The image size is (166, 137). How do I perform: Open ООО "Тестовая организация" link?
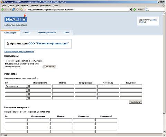(x=49, y=44)
